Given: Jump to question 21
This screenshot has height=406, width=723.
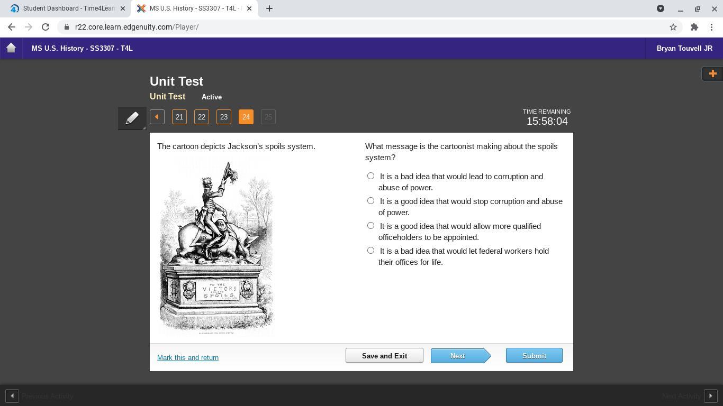Looking at the screenshot, I should tap(179, 117).
